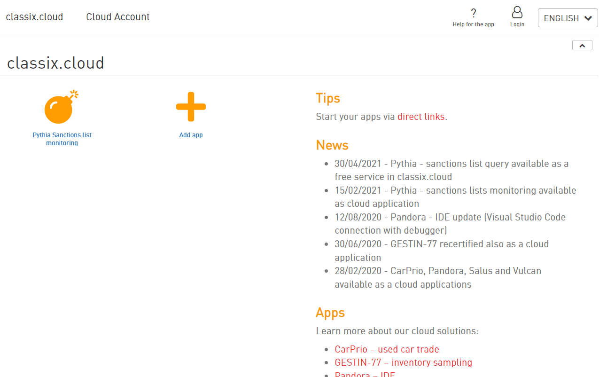Open the Cloud Account menu
The width and height of the screenshot is (599, 377).
click(117, 17)
